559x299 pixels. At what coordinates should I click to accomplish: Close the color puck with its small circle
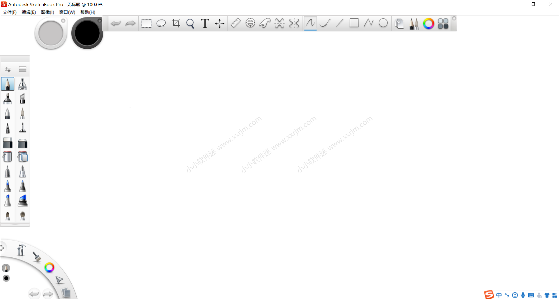(99, 21)
